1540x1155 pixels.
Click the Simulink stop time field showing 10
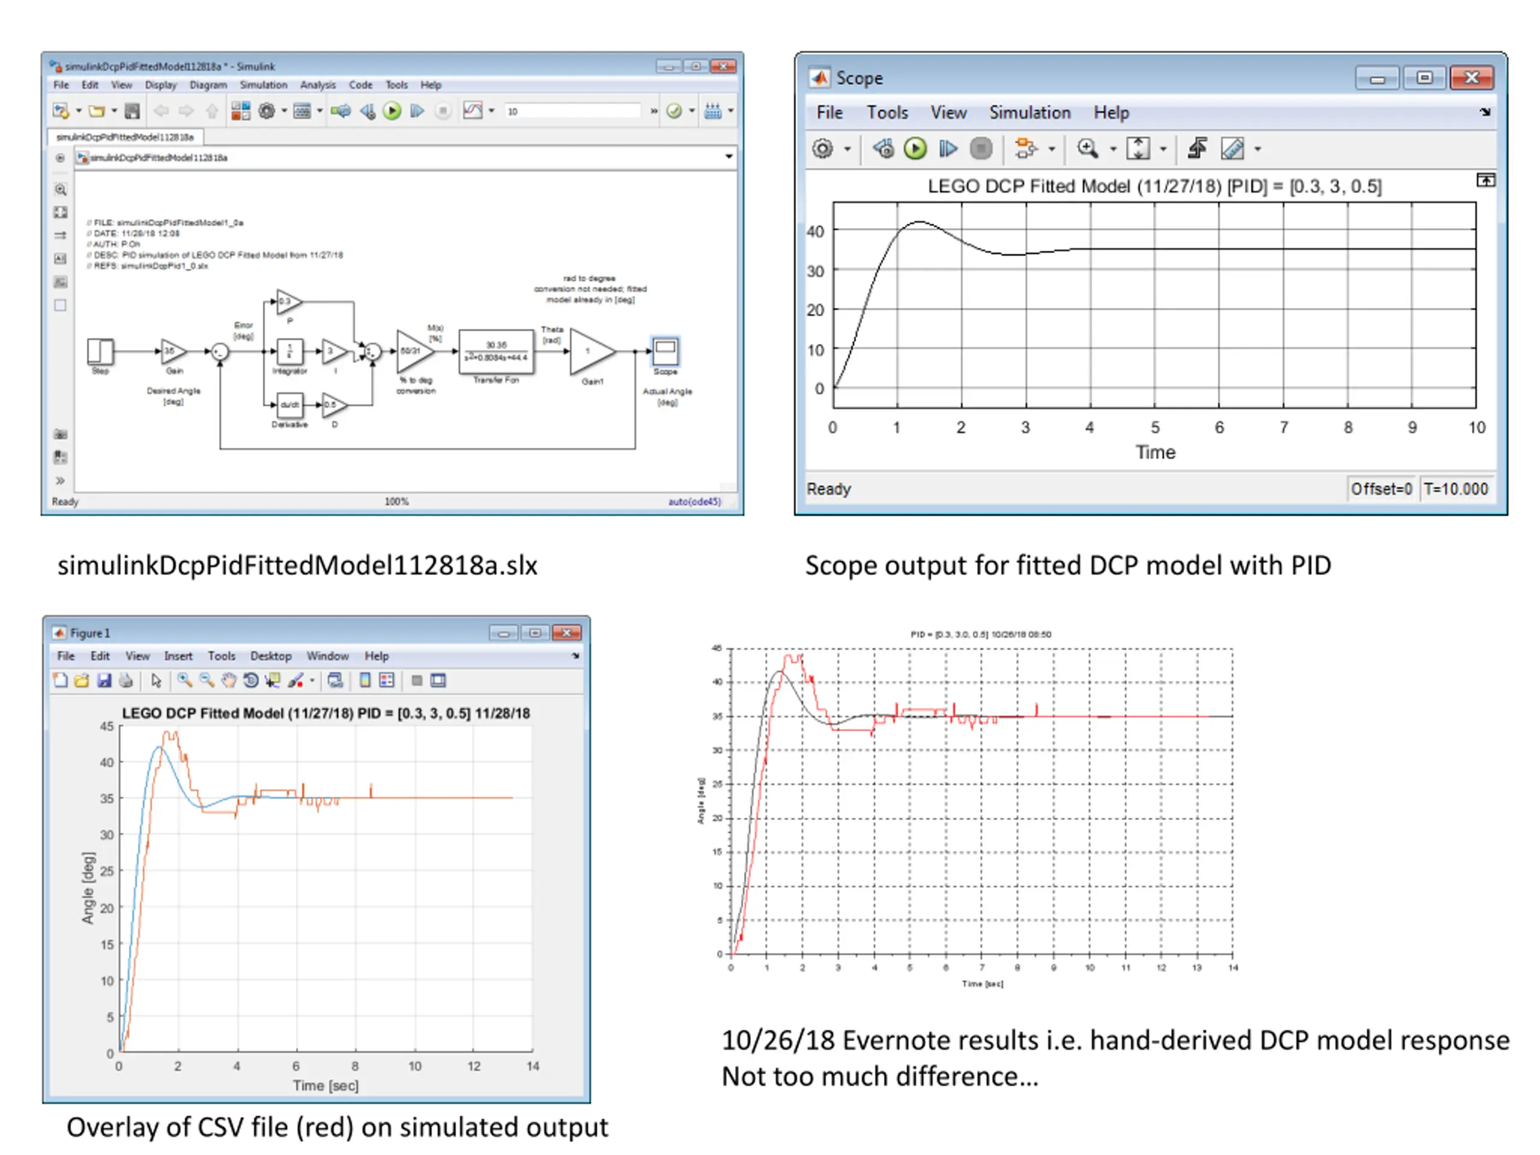(x=571, y=111)
